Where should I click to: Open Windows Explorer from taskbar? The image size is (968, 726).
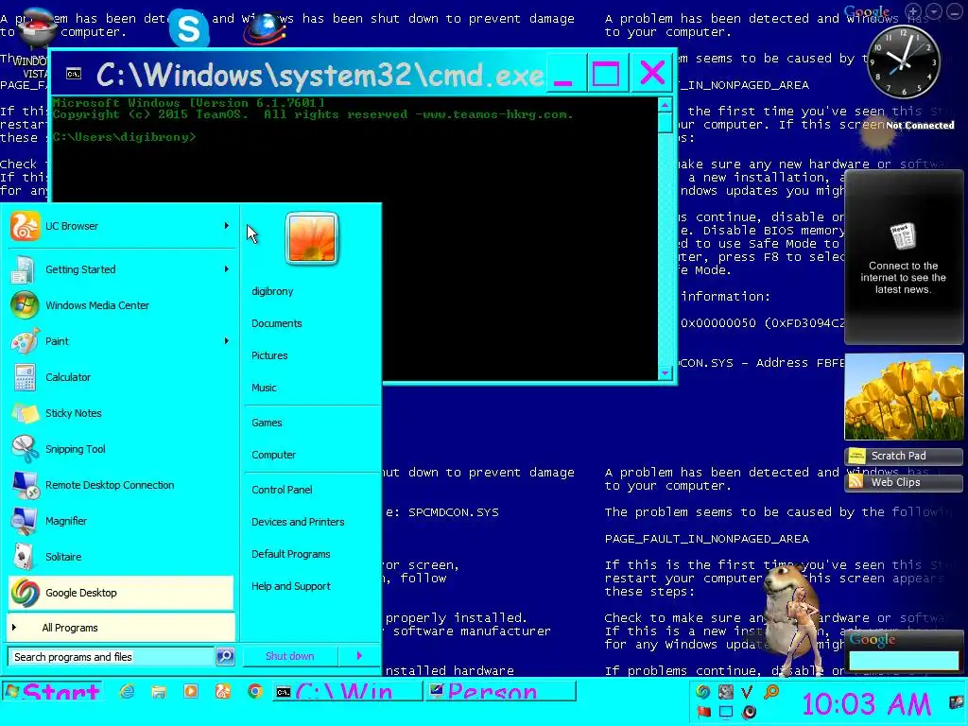[x=159, y=691]
